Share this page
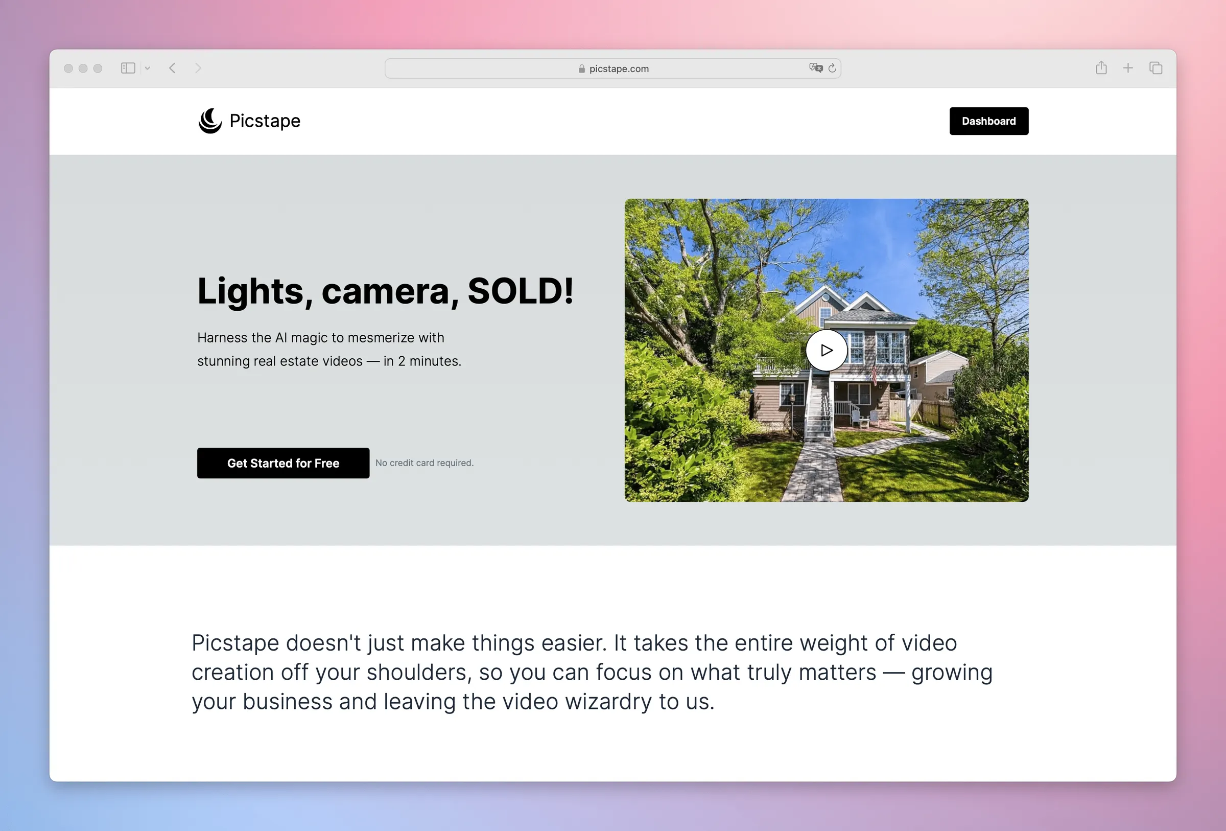Screen dimensions: 1226x831 [1101, 68]
